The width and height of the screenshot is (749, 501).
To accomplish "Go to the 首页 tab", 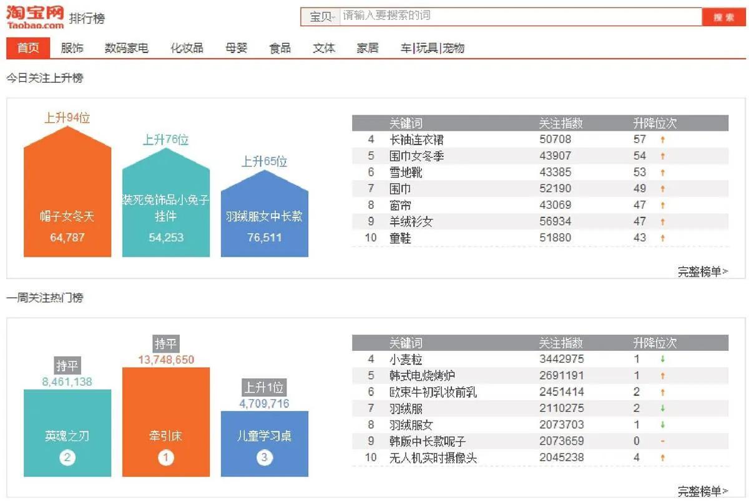I will point(26,47).
